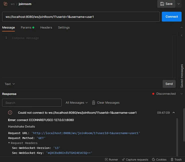The image size is (185, 162).
Task: Expand the Saved messages panel arrow
Action: (x=182, y=35)
